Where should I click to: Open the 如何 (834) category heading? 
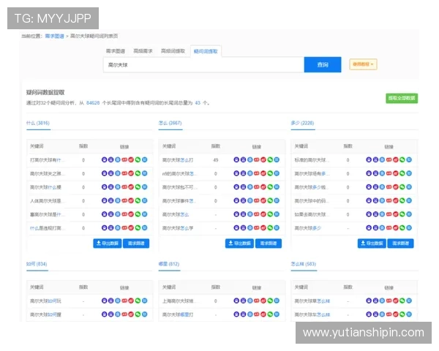(x=37, y=264)
